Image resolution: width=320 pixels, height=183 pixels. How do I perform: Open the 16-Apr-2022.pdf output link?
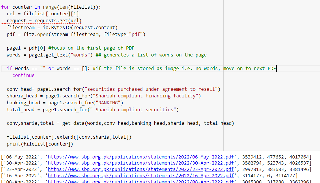(x=141, y=176)
